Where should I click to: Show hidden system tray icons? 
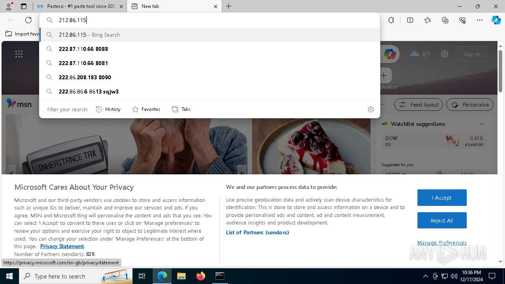click(x=425, y=276)
